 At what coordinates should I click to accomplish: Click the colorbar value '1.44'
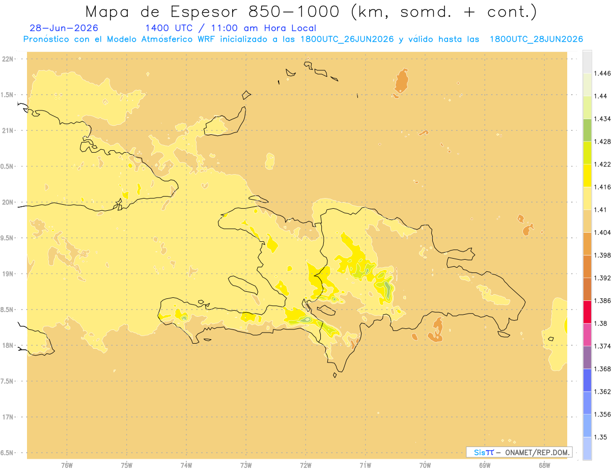600,96
